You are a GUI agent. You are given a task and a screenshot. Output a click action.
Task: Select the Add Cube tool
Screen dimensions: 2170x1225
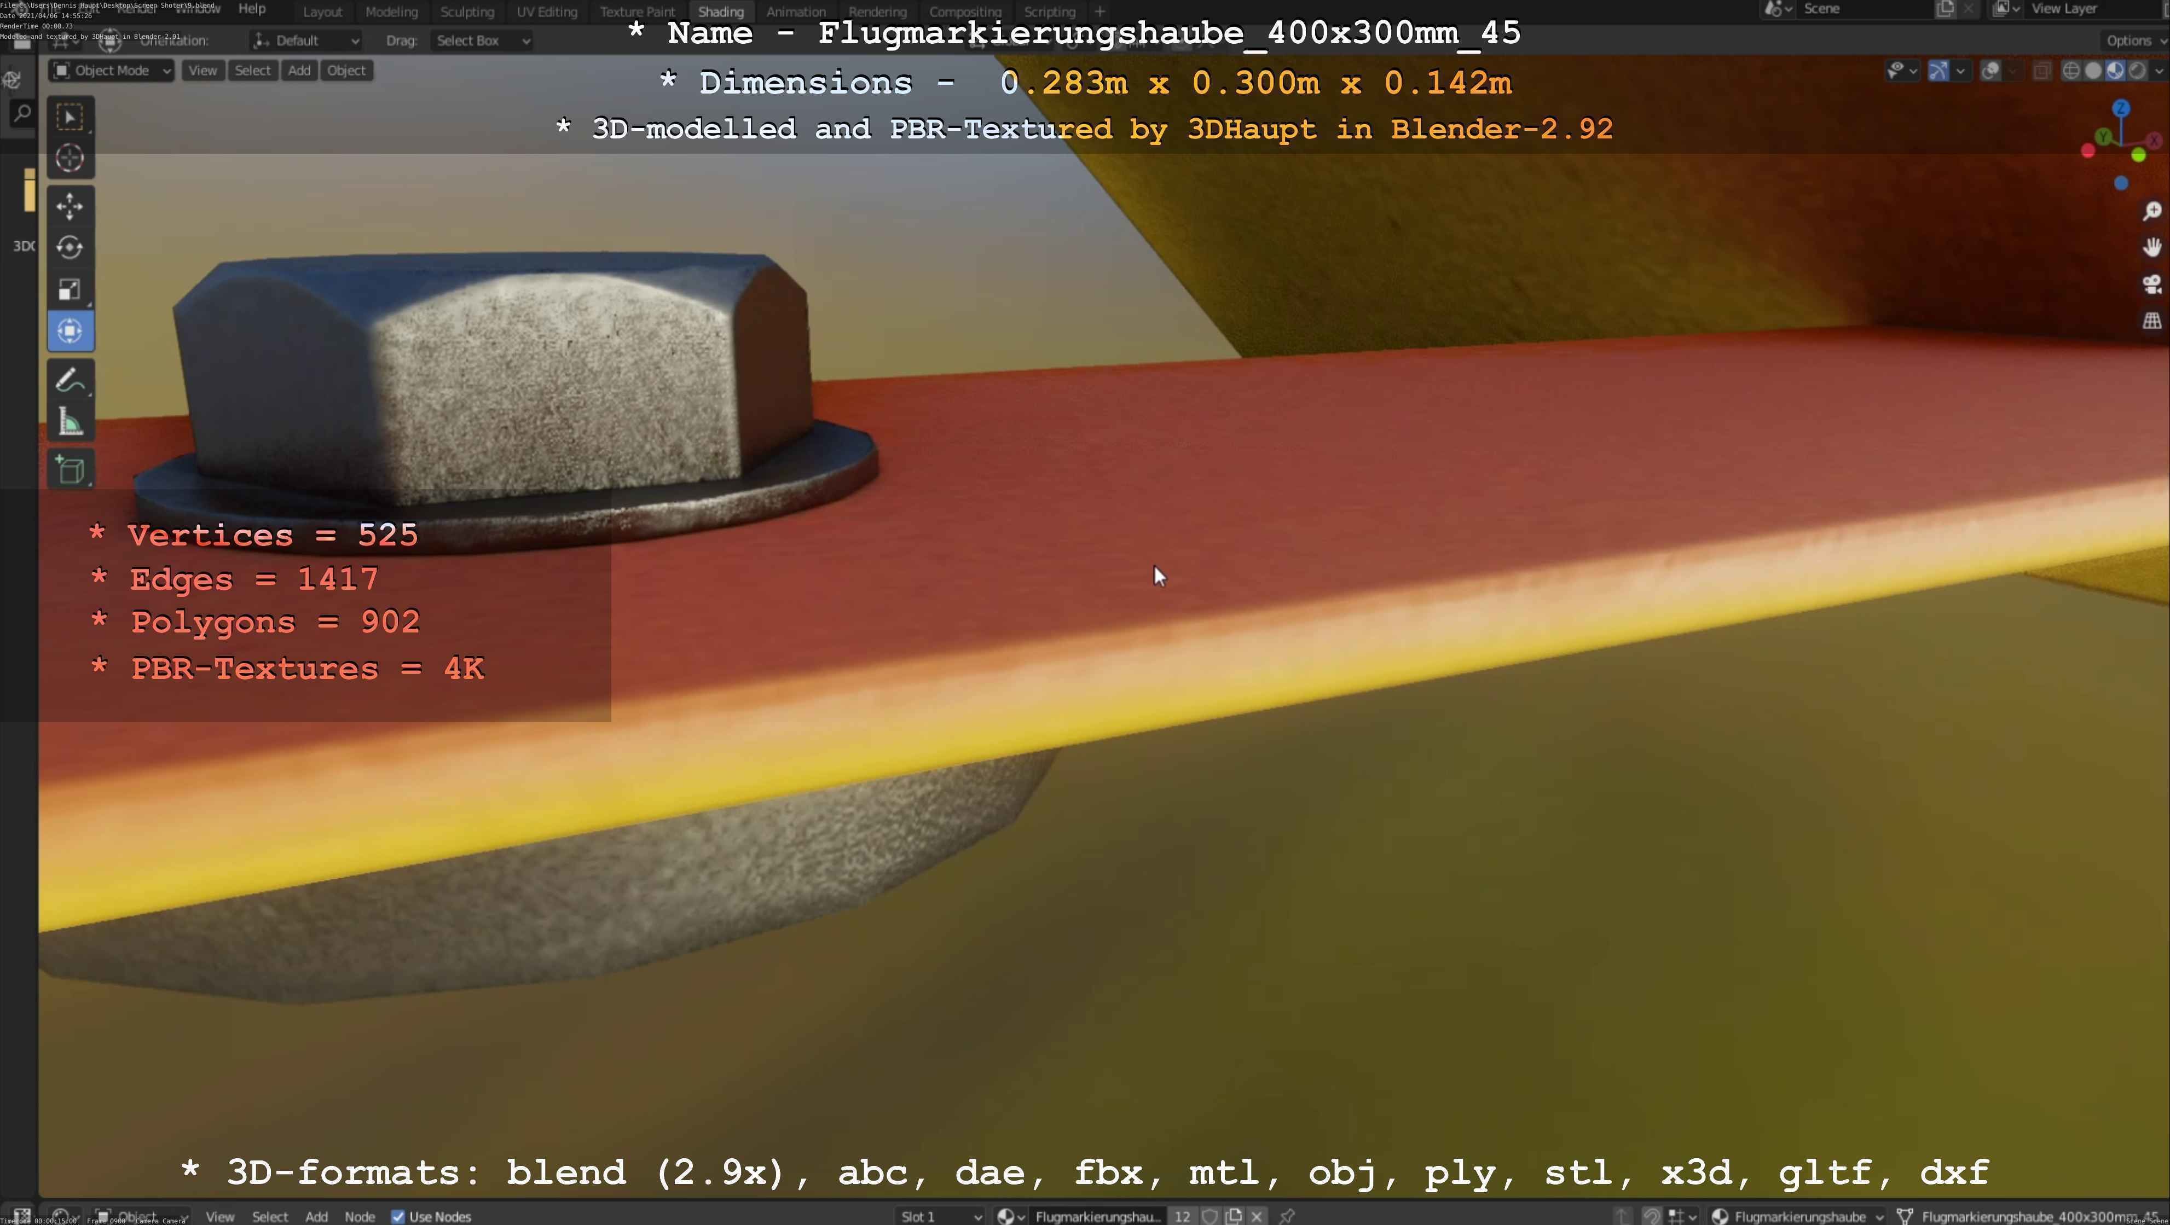[x=70, y=469]
